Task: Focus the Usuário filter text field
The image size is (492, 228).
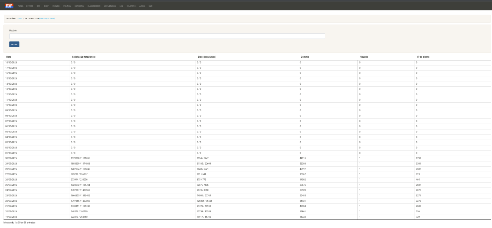Action: (x=167, y=36)
